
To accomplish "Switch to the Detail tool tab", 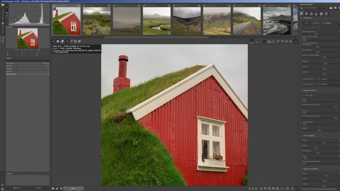I will click(307, 14).
